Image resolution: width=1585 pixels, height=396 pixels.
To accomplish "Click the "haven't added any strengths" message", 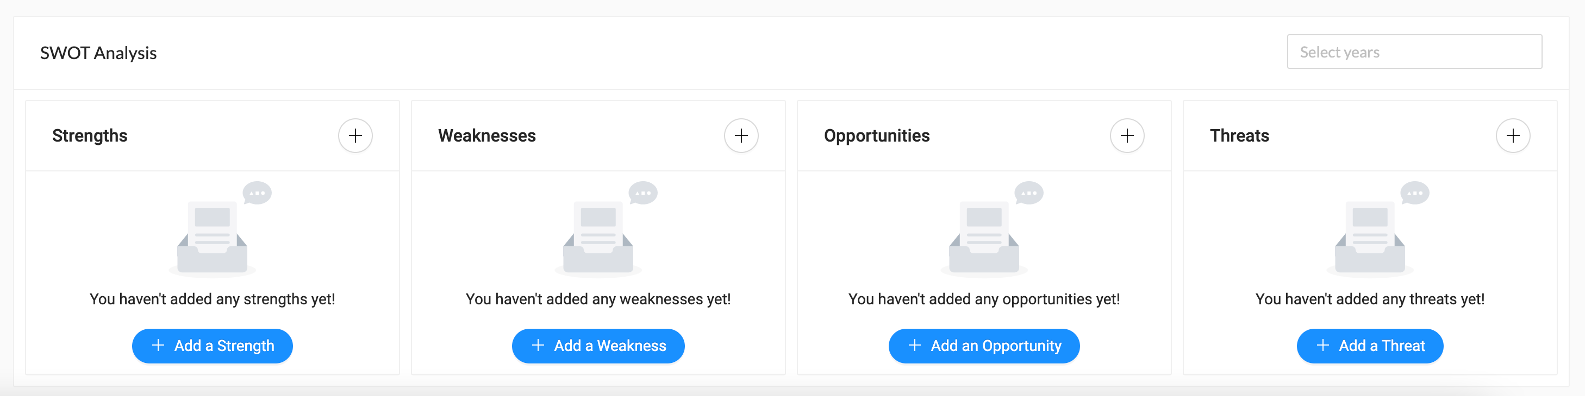I will [x=213, y=299].
